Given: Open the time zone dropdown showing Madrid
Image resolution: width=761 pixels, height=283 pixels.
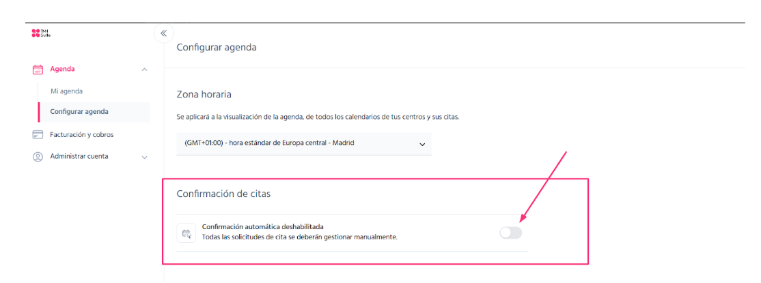Looking at the screenshot, I should (304, 144).
